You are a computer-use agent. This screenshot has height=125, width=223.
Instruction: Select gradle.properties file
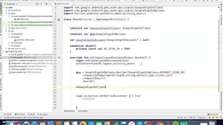click(28, 66)
